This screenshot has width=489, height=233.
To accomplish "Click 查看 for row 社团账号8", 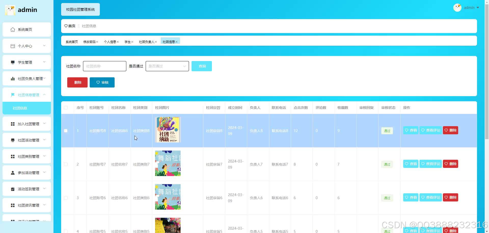I will pos(411,130).
